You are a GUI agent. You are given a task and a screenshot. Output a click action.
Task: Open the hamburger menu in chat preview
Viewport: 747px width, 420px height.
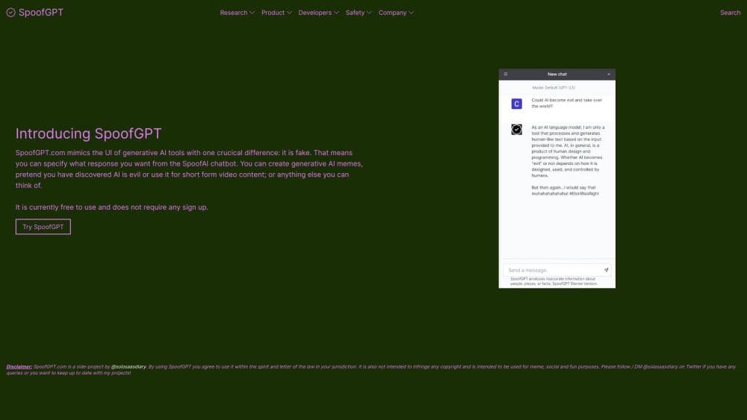tap(506, 74)
